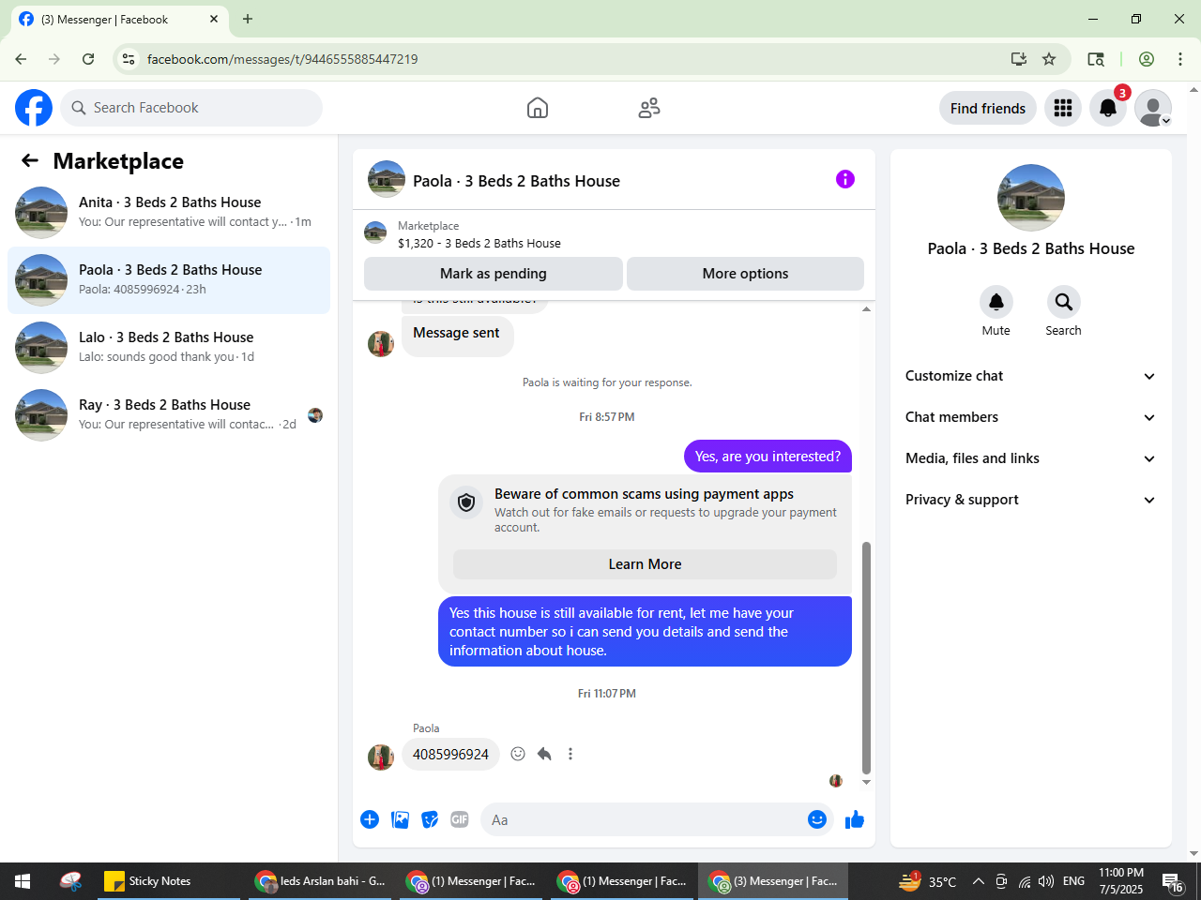Send a thumbs-up like
This screenshot has width=1201, height=900.
(855, 819)
